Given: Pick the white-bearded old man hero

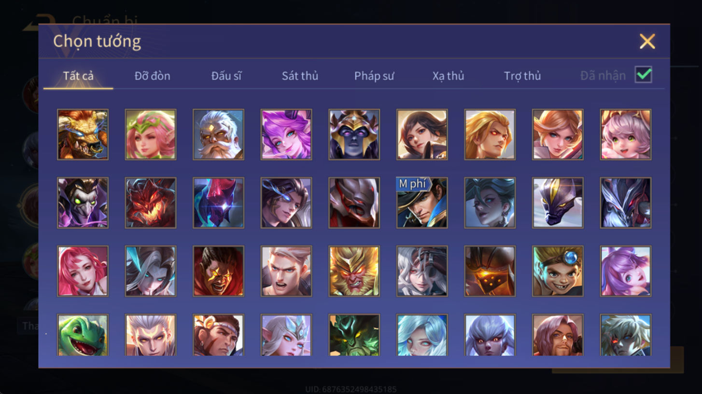Looking at the screenshot, I should coord(218,135).
